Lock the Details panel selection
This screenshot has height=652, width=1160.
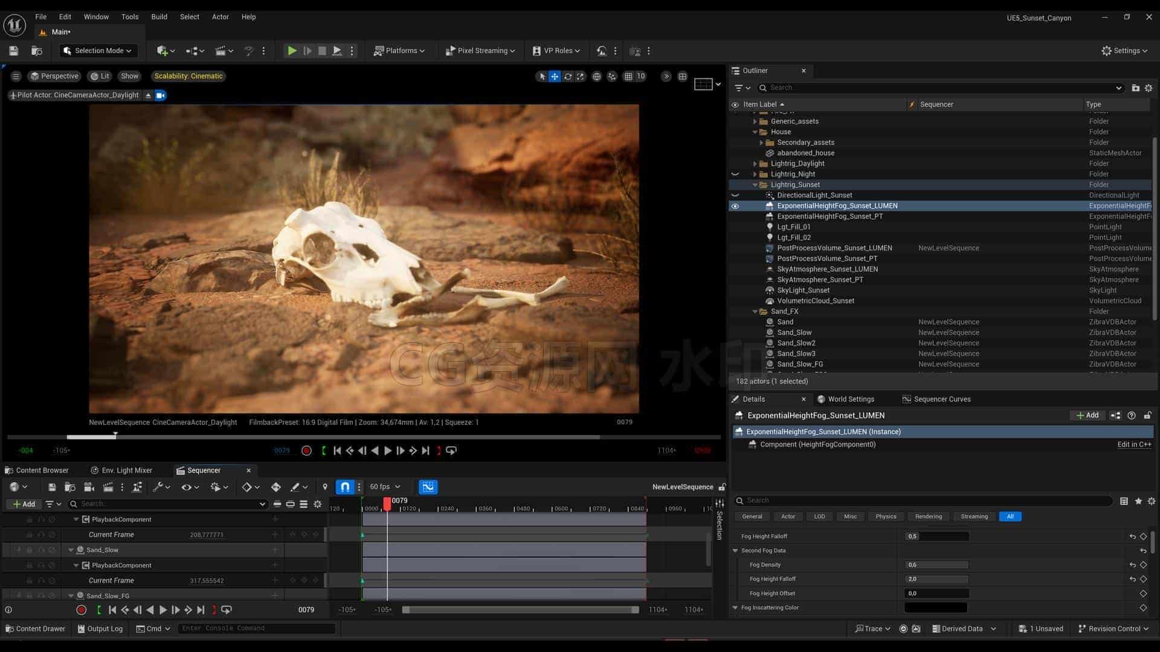1147,415
